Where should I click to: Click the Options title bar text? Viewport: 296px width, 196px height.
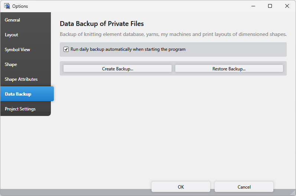pos(20,6)
